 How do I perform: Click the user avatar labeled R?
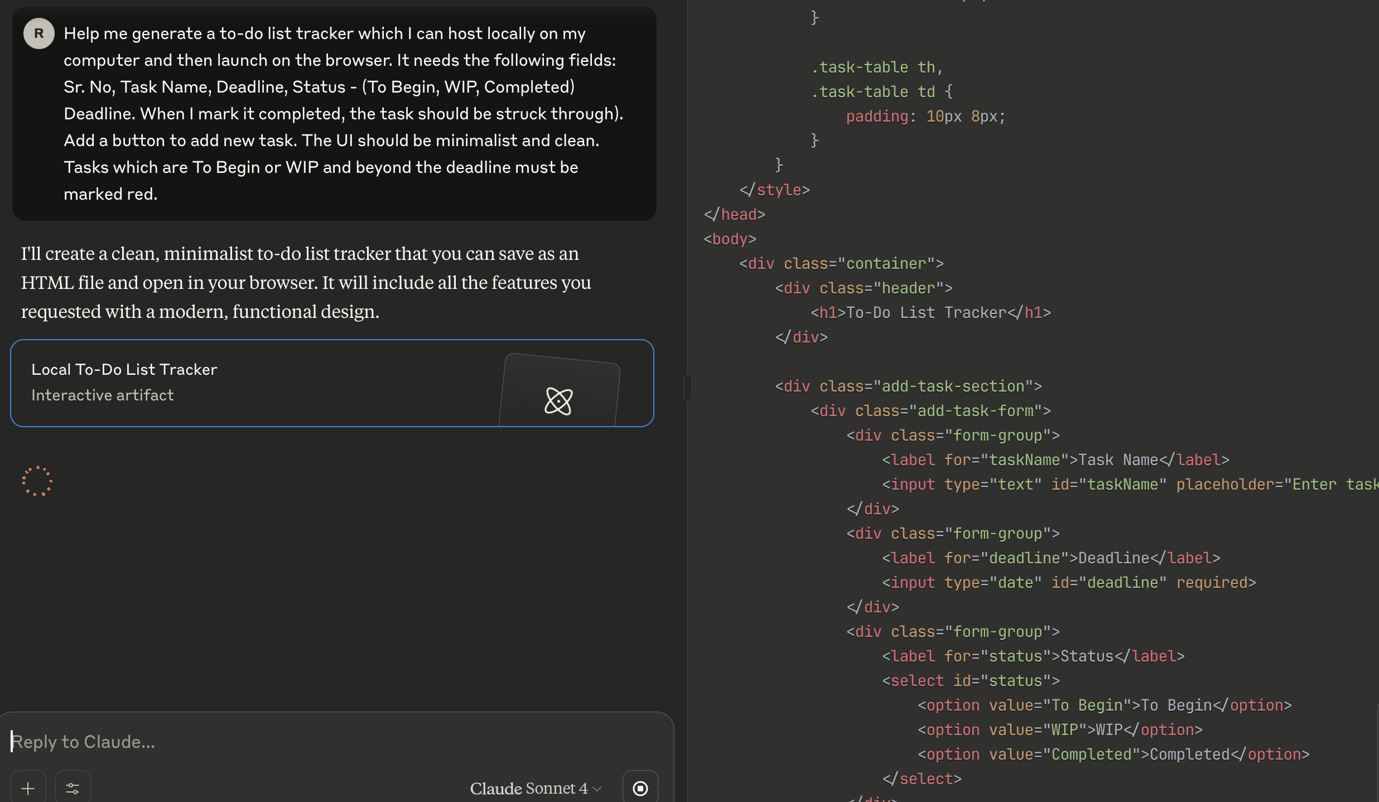click(x=38, y=33)
